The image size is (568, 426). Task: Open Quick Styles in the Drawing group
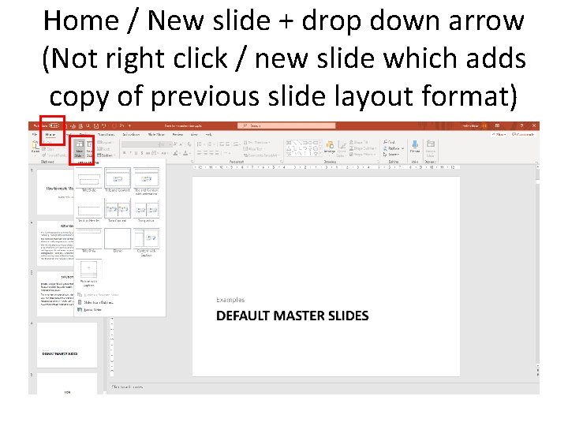[342, 148]
